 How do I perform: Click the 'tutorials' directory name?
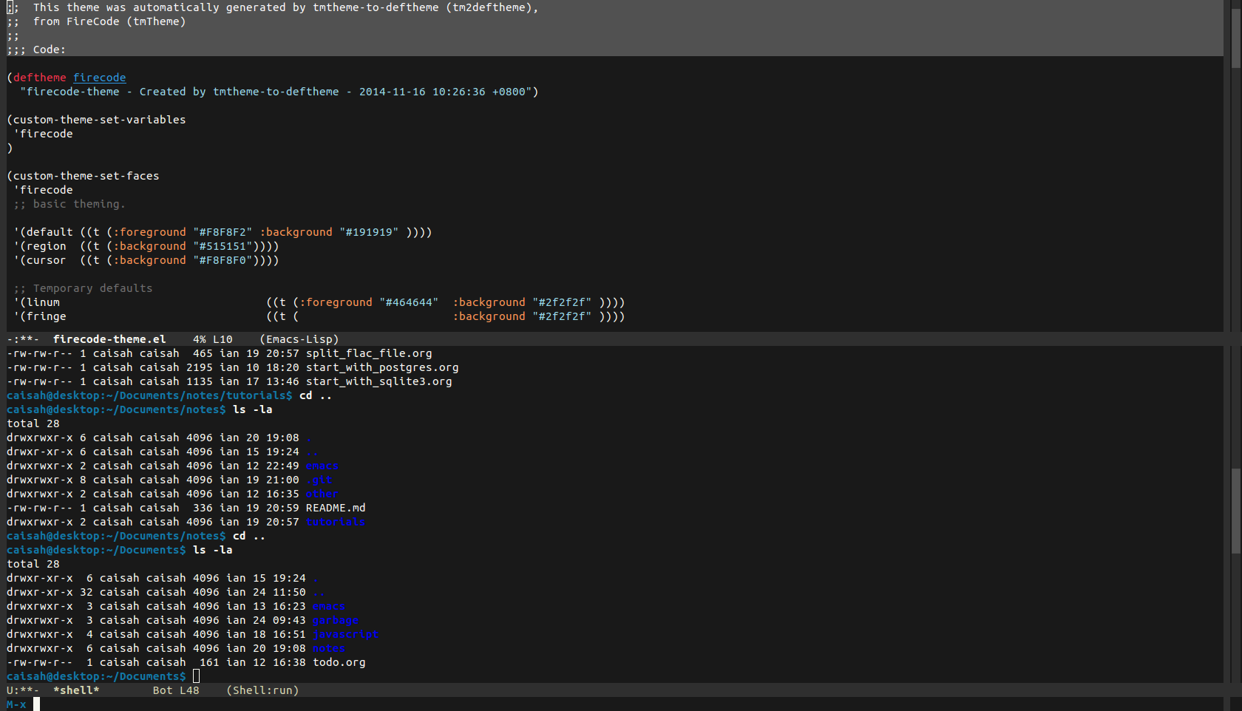pyautogui.click(x=336, y=522)
